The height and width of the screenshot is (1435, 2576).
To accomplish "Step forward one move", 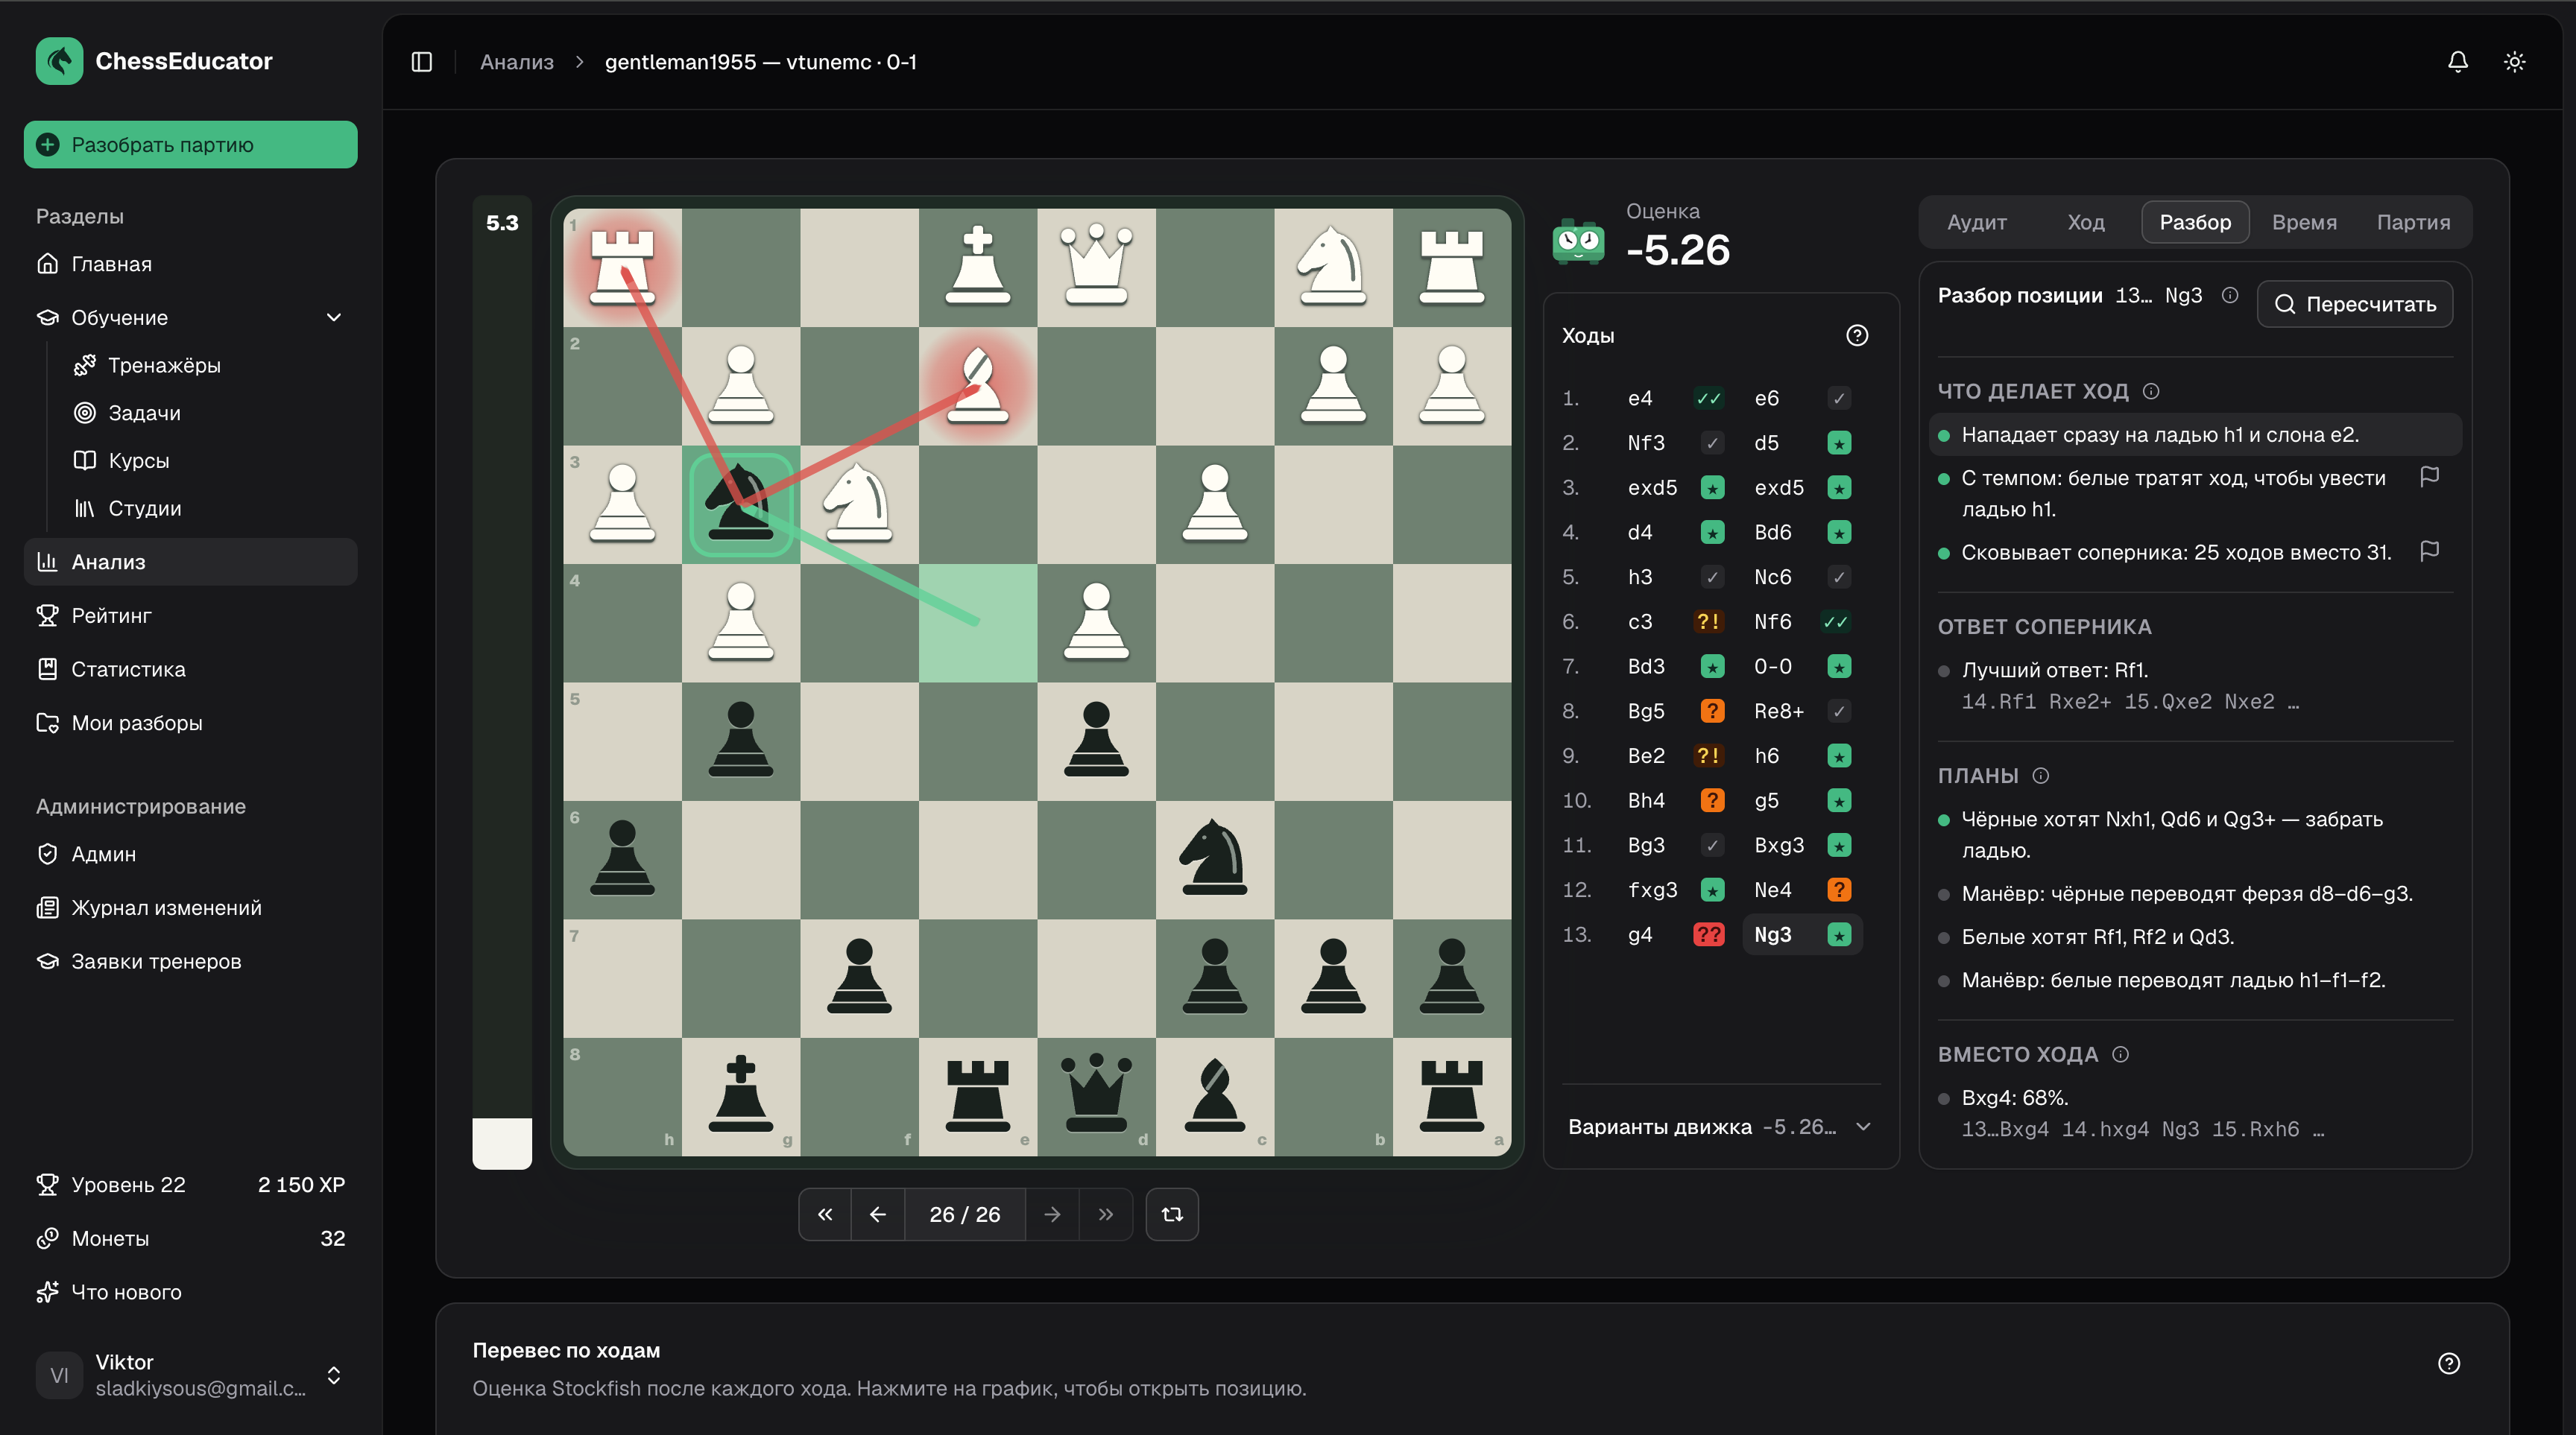I will click(x=1052, y=1214).
